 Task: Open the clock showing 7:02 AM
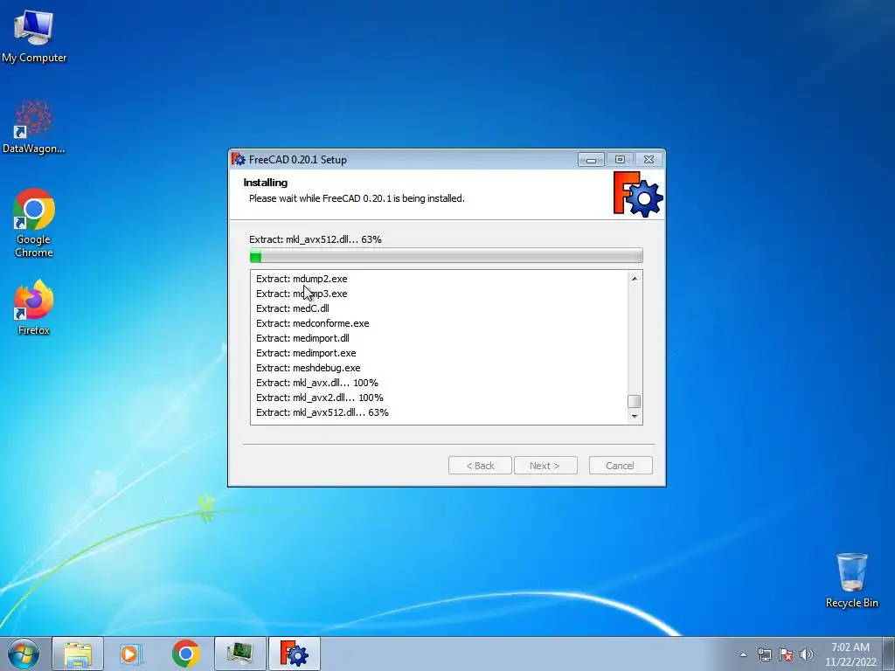click(x=850, y=654)
